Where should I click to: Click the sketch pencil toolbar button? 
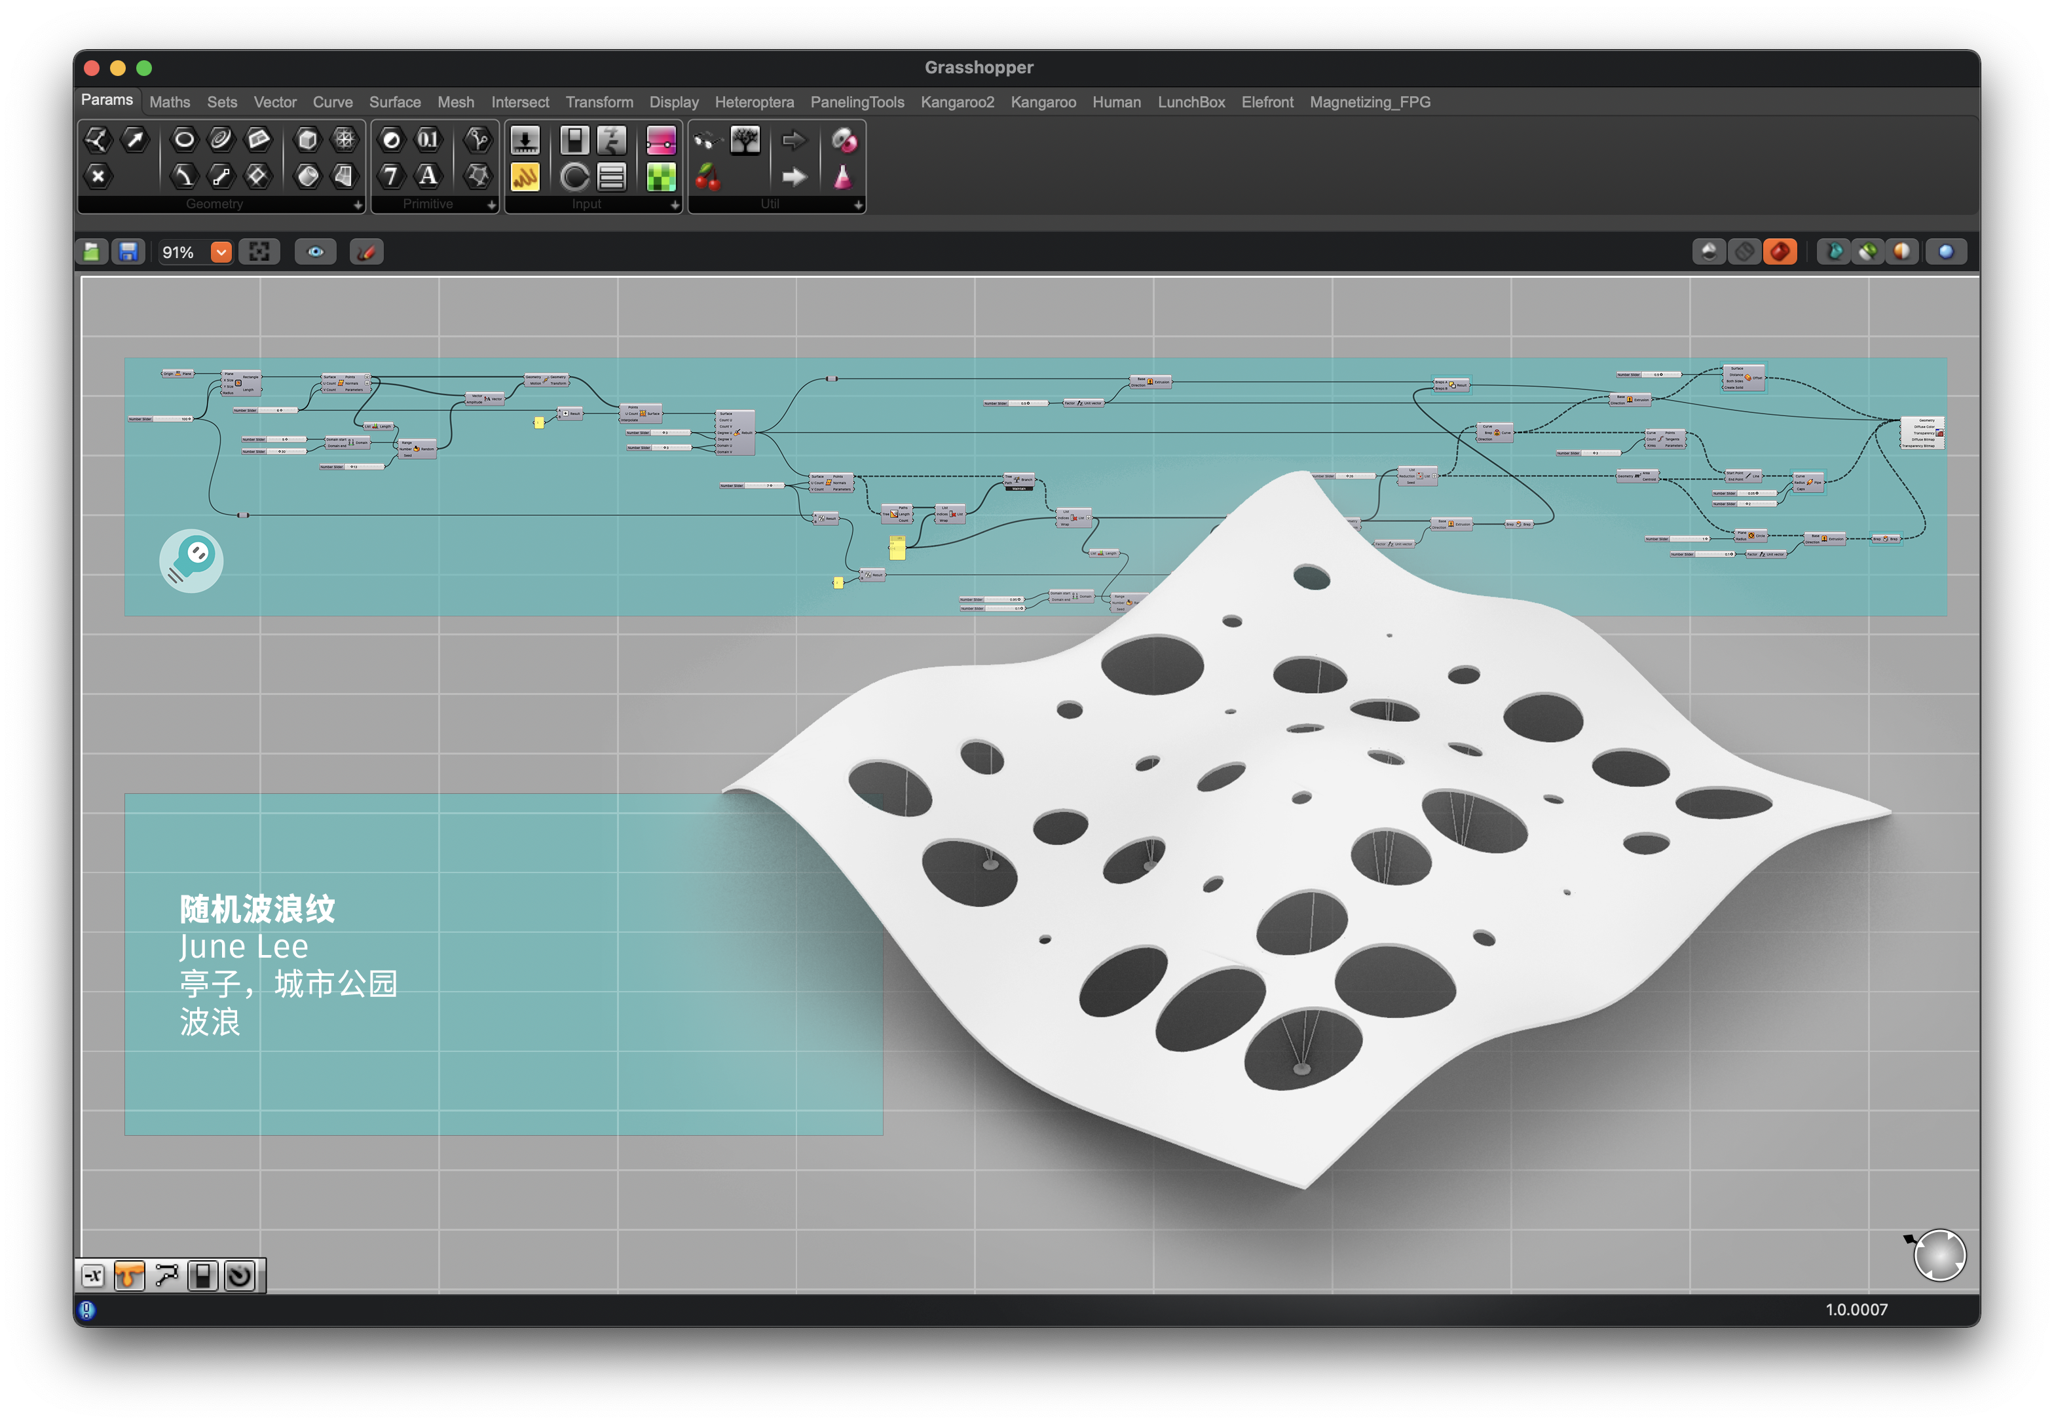[x=366, y=252]
